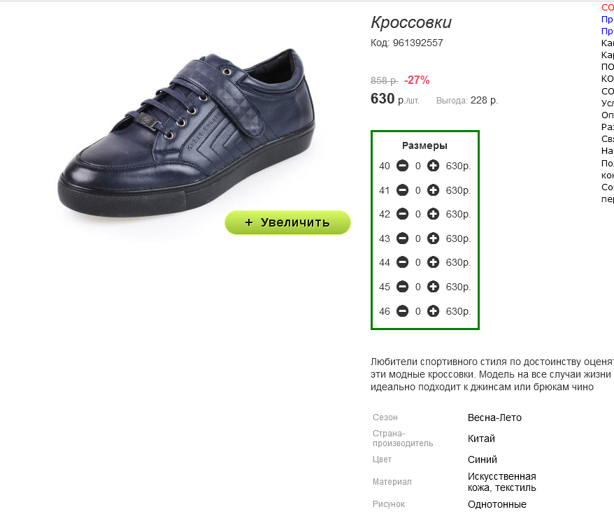The image size is (614, 521).
Task: Click the Кроссовки product title
Action: [x=411, y=22]
